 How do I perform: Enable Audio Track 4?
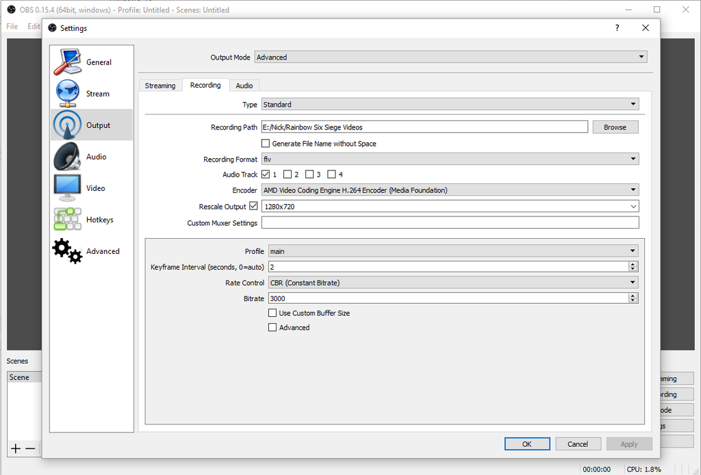(331, 175)
